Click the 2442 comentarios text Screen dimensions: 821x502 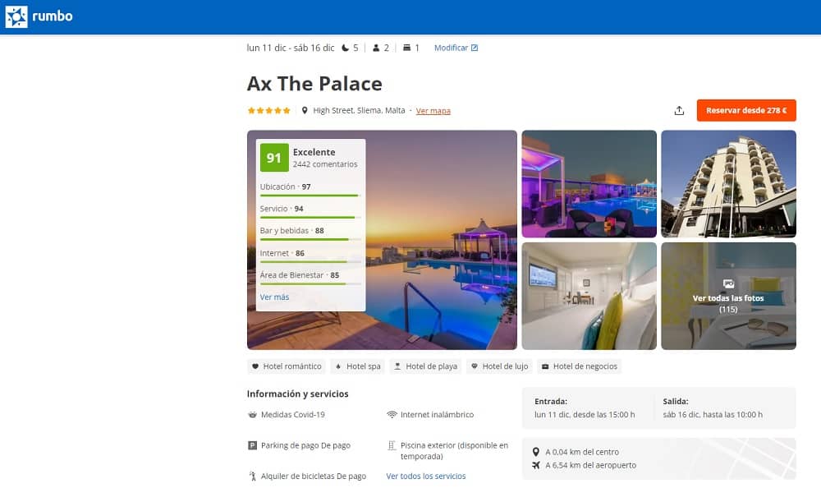(325, 164)
